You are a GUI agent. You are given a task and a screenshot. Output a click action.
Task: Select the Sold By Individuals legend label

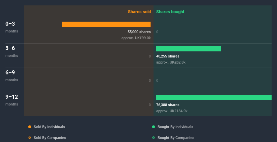tap(49, 127)
